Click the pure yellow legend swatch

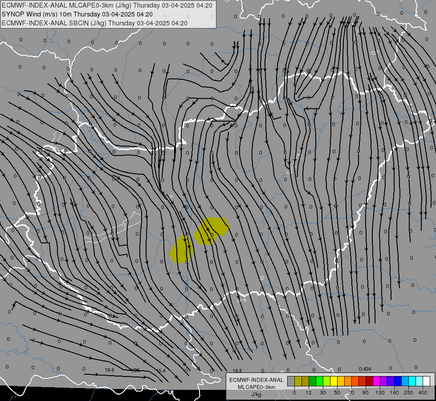(334, 381)
